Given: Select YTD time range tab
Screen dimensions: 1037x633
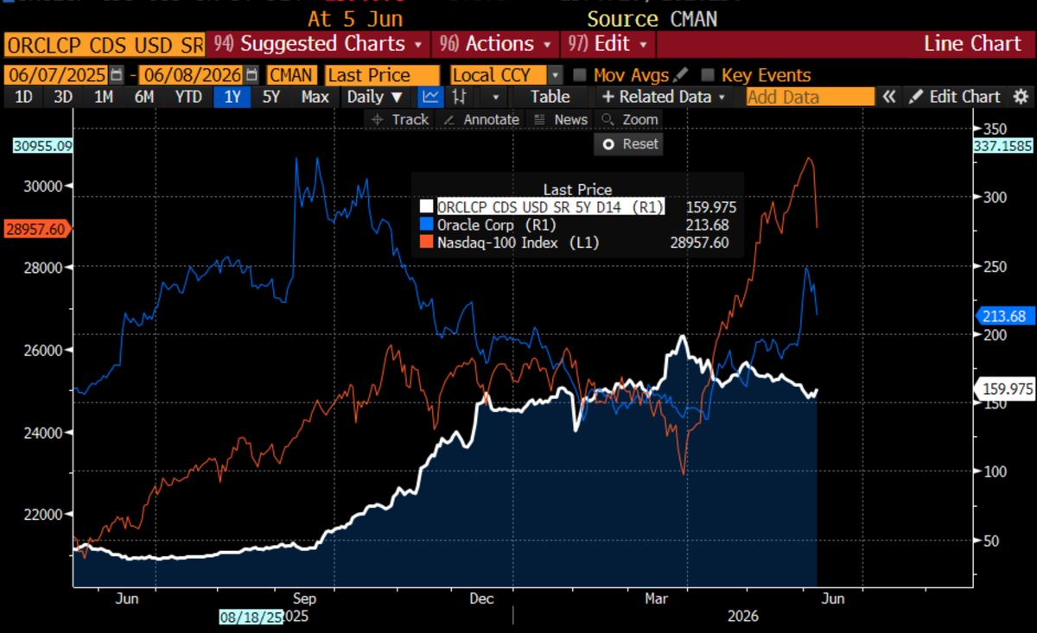Looking at the screenshot, I should point(188,97).
